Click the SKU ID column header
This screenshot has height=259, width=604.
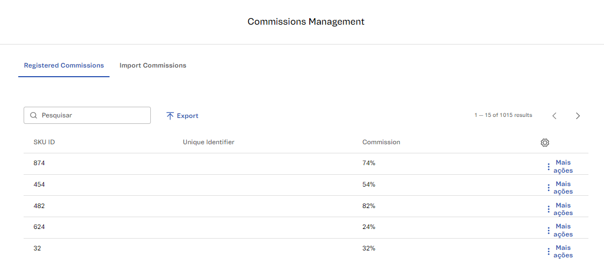[44, 142]
